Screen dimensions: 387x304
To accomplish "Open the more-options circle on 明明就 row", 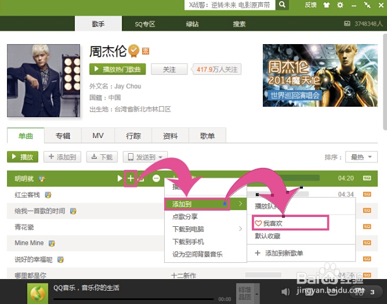I will click(x=156, y=178).
